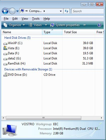
Task: Click into the Search box
Action: [88, 11]
